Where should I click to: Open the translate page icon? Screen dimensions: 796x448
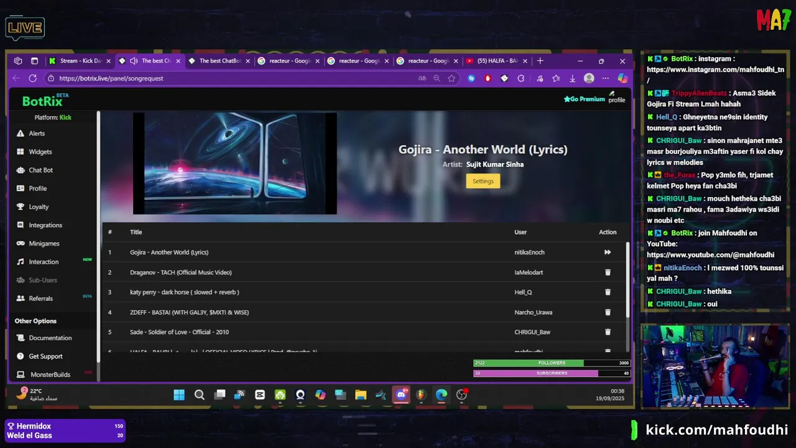422,78
